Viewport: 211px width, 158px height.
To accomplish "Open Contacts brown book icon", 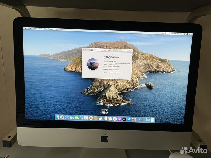I will 96,118.
